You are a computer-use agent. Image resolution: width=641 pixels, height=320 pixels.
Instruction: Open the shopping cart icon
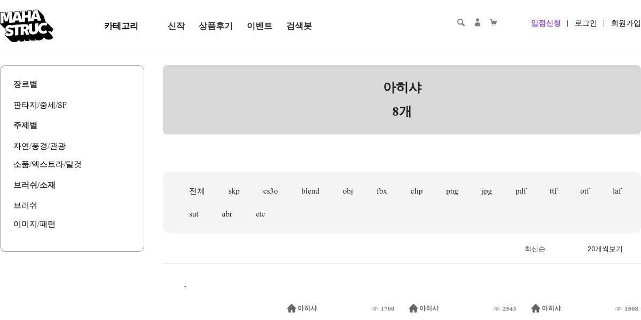point(493,22)
